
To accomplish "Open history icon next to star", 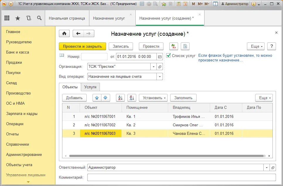I will click(x=28, y=18).
